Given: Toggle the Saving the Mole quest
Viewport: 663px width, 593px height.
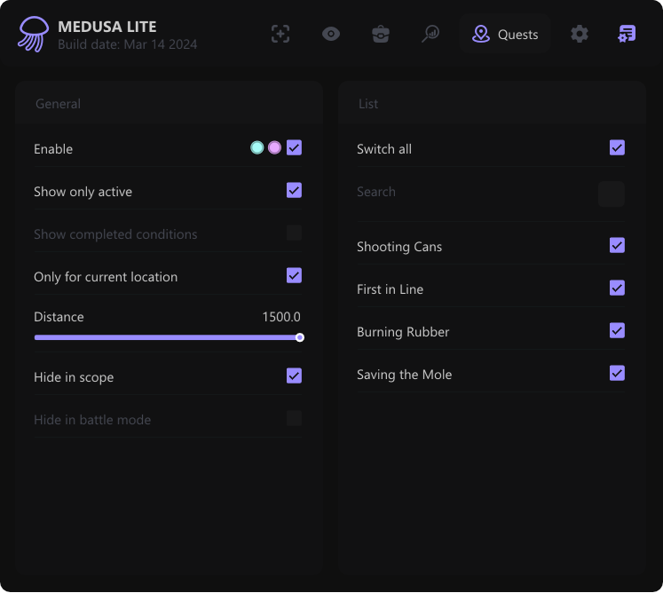Looking at the screenshot, I should click(618, 373).
